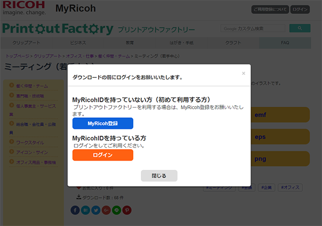The height and width of the screenshot is (226, 322).
Task: Open sidebar link オフィス用品・事務機
Action: pyautogui.click(x=36, y=162)
